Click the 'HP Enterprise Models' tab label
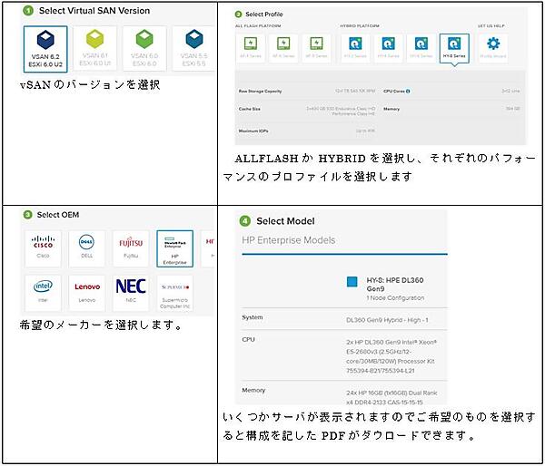 point(289,240)
